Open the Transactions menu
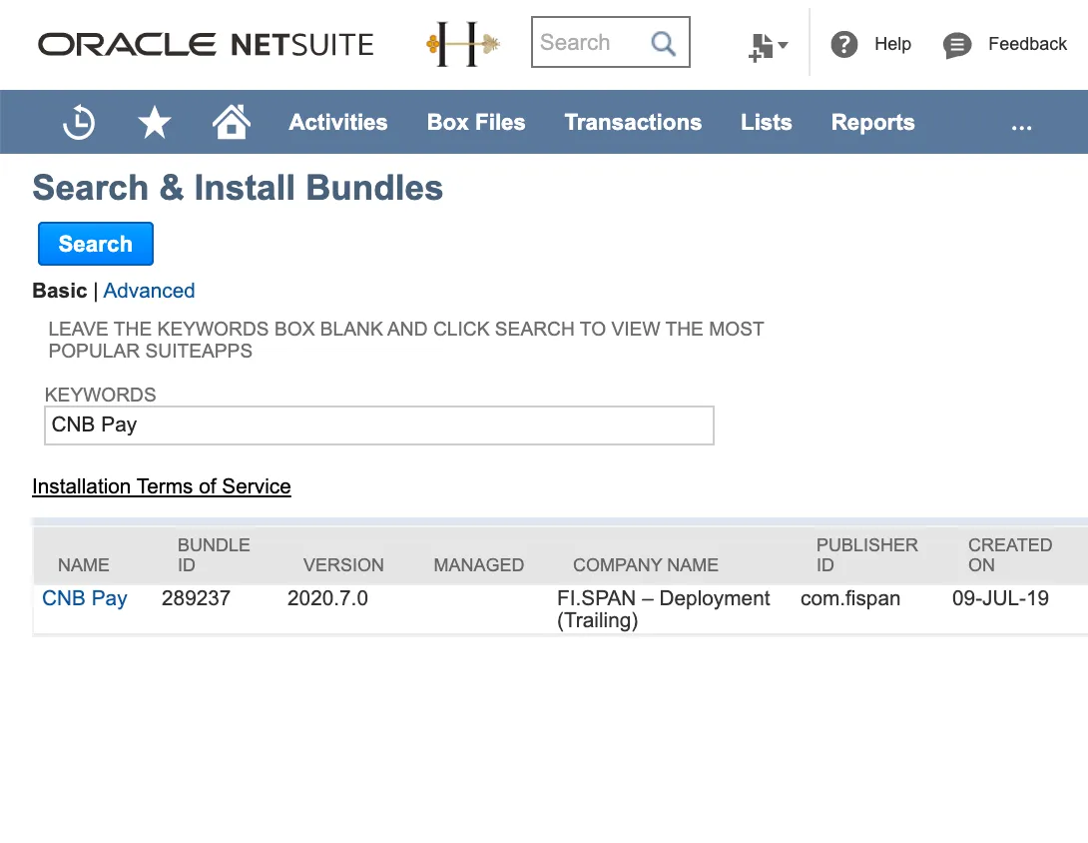 633,122
